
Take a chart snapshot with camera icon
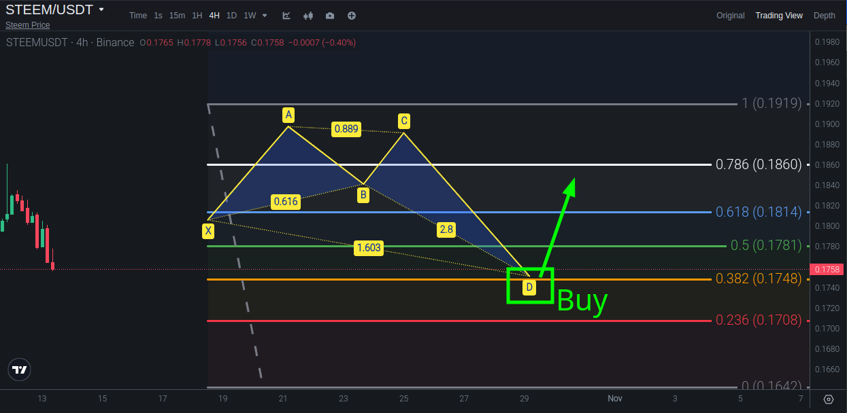pyautogui.click(x=330, y=16)
